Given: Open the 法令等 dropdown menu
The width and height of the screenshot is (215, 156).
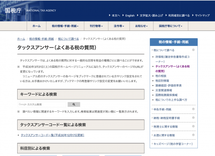Looking at the screenshot, I should (x=119, y=26).
